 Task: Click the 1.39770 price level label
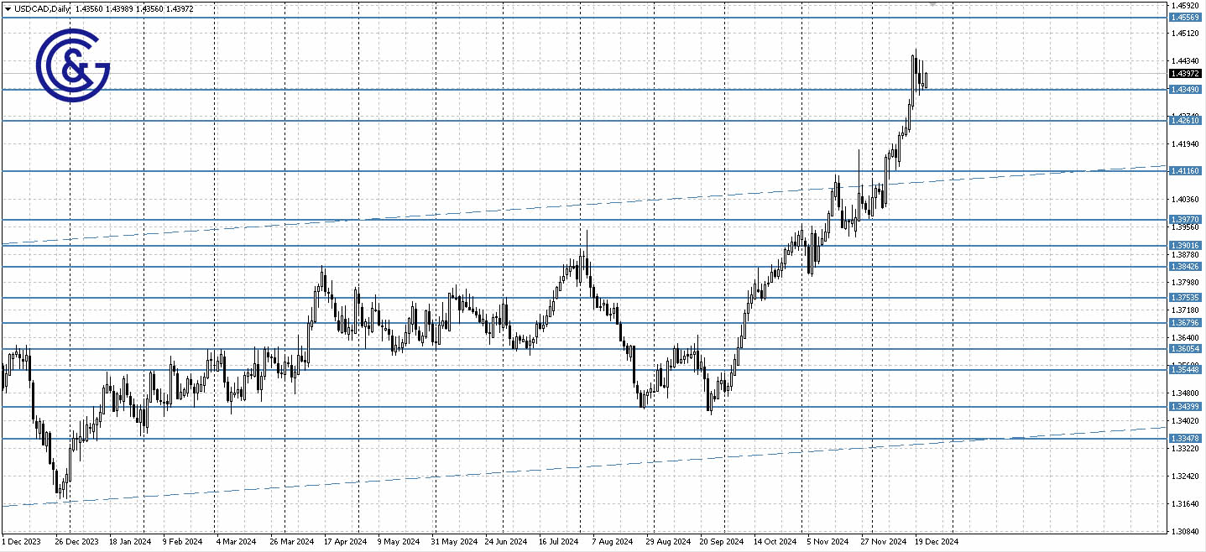pyautogui.click(x=1186, y=220)
